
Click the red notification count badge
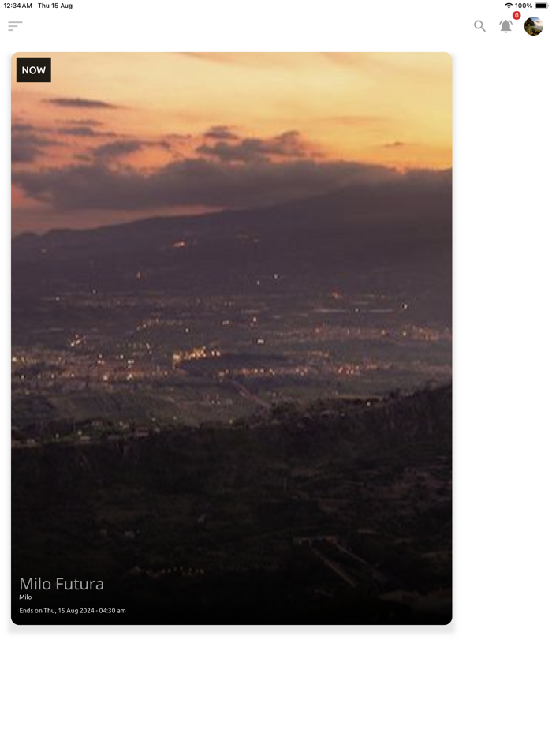click(x=517, y=16)
